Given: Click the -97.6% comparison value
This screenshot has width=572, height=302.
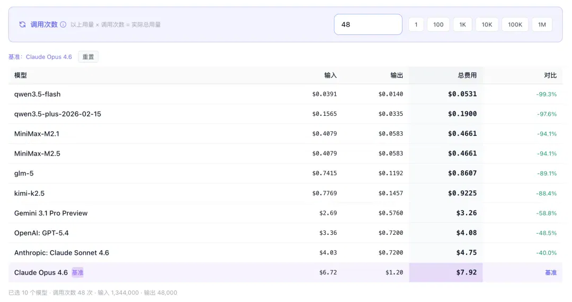Looking at the screenshot, I should [547, 114].
